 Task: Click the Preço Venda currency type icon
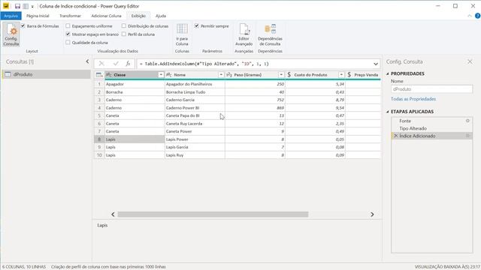tap(349, 75)
